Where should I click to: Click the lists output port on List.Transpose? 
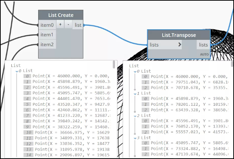coord(203,45)
